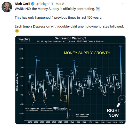Click the 26% peak near 2020
This screenshot has width=129, height=126.
[x=121, y=46]
